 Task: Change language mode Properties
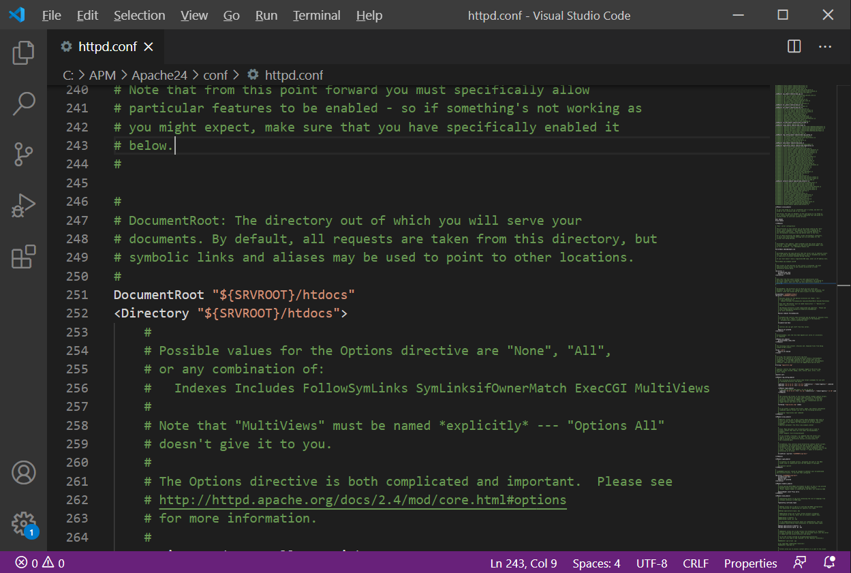[750, 563]
